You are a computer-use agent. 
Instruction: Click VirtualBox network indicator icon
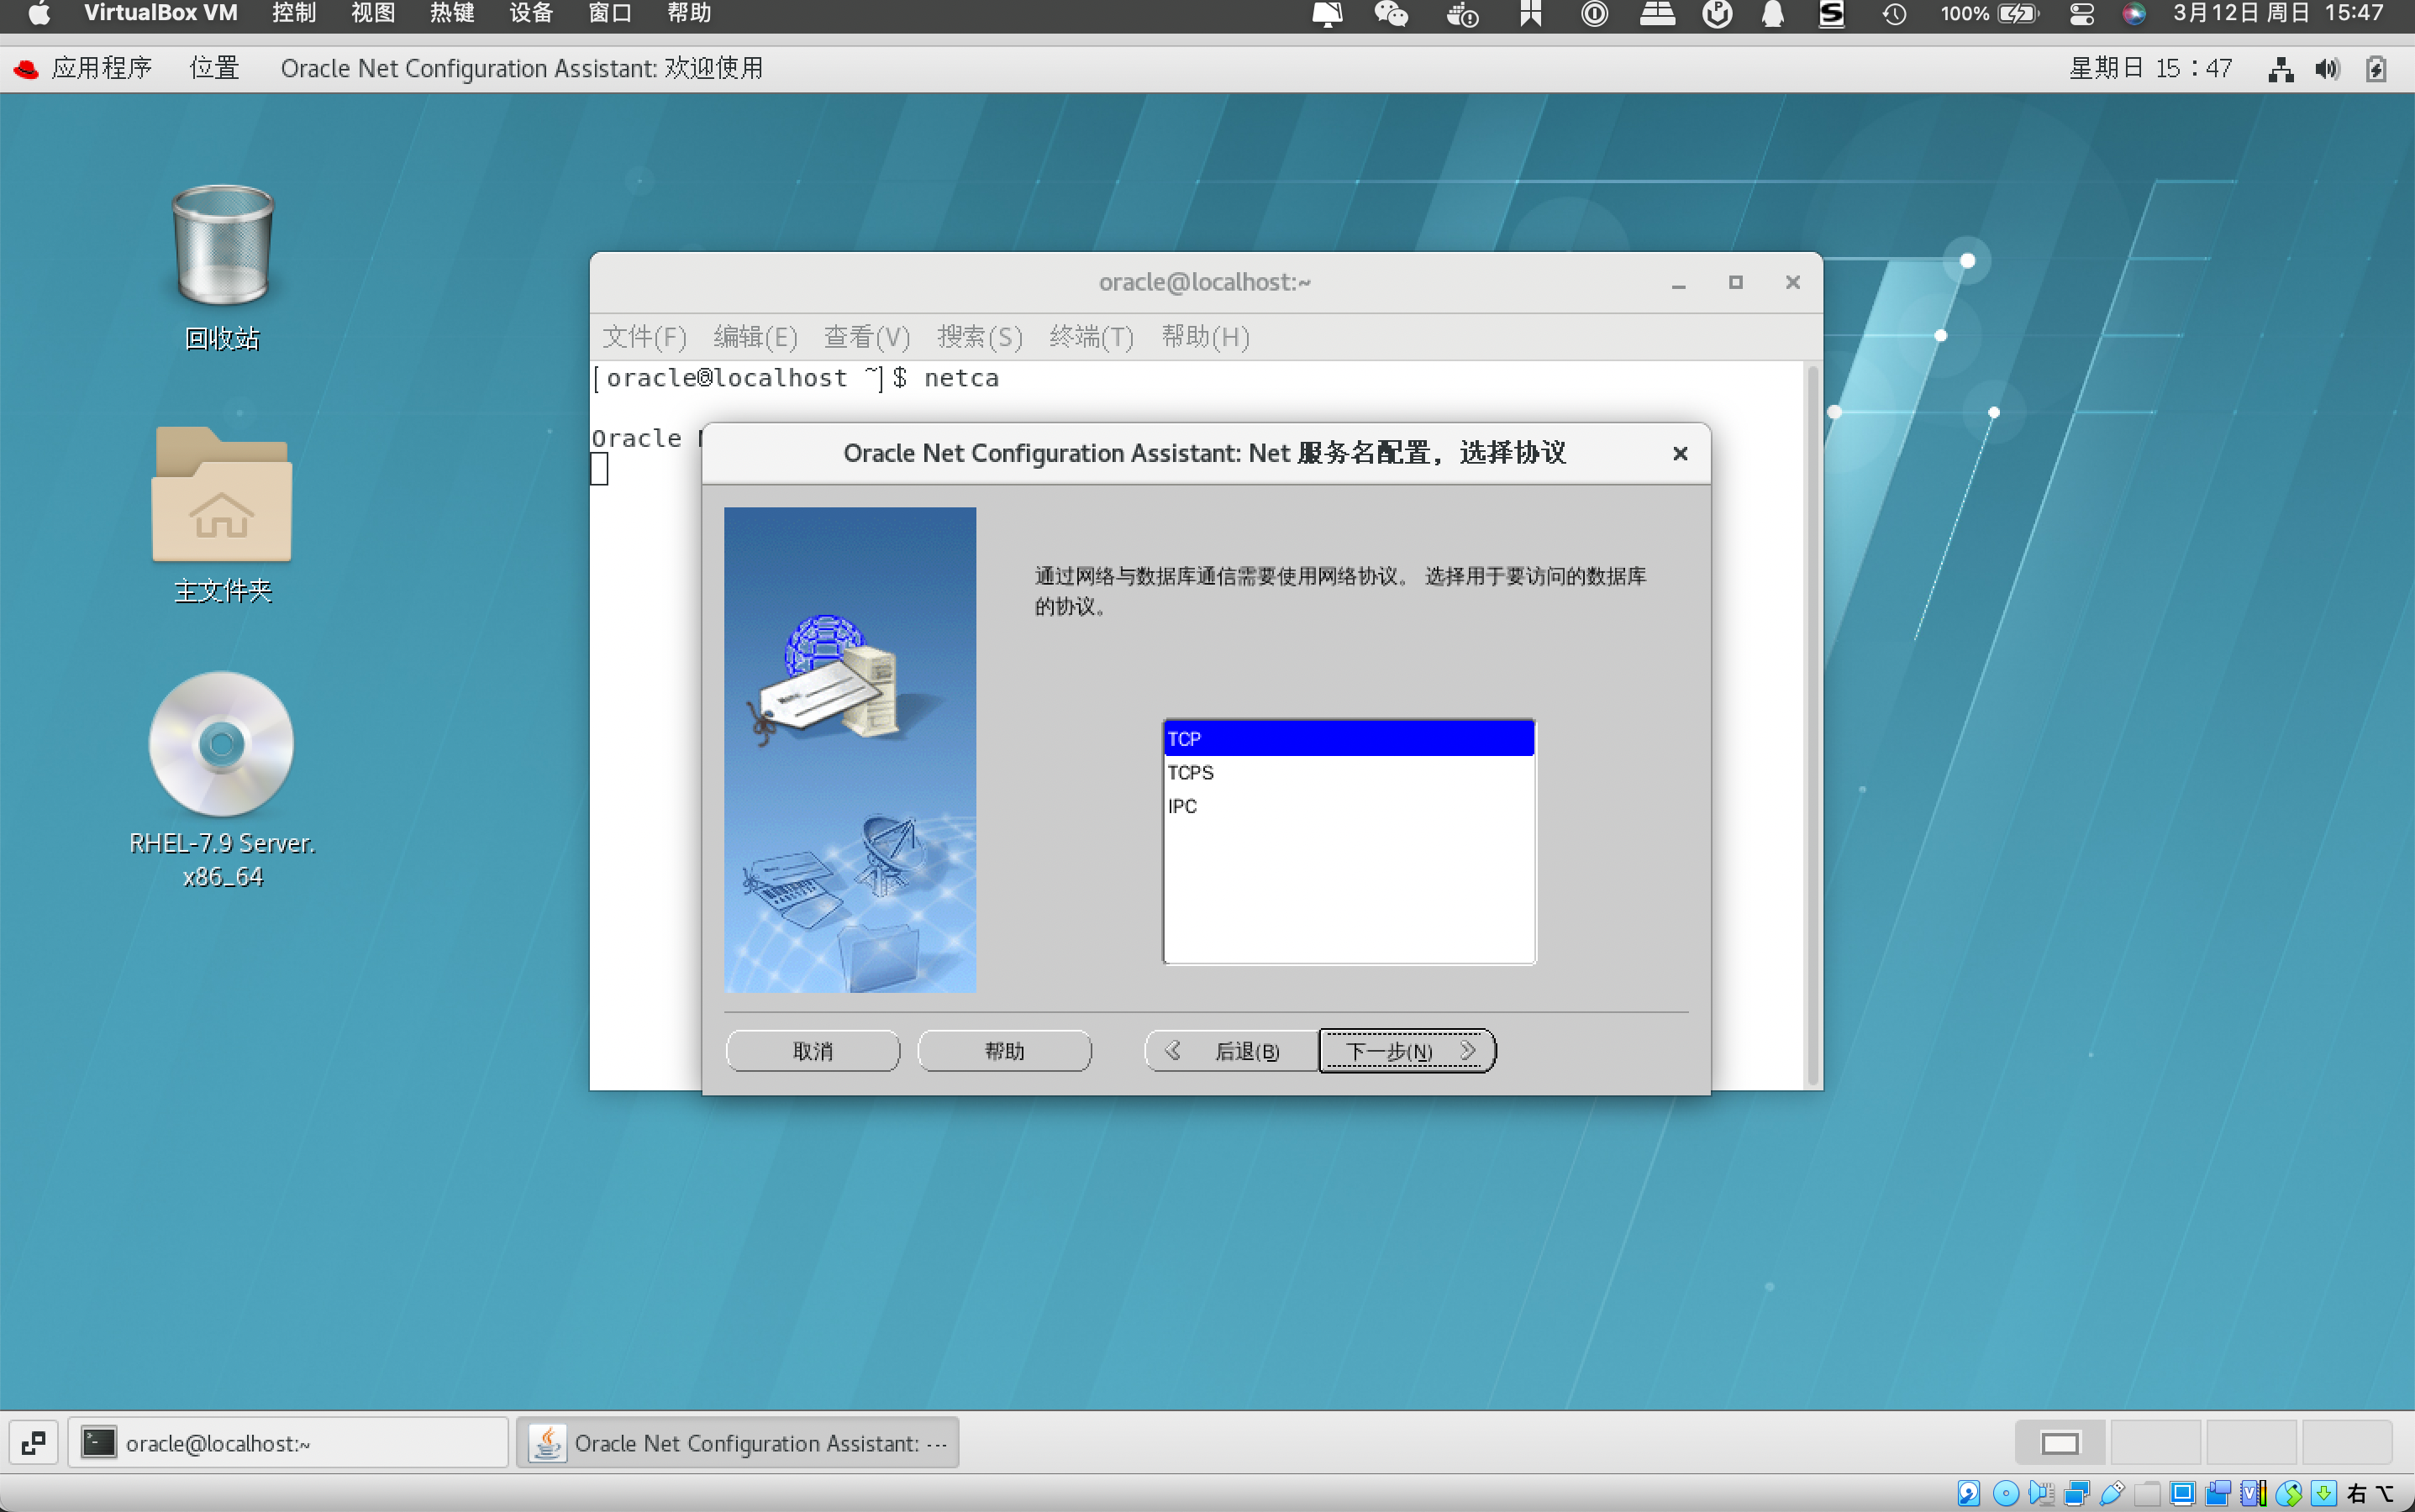coord(2077,1493)
